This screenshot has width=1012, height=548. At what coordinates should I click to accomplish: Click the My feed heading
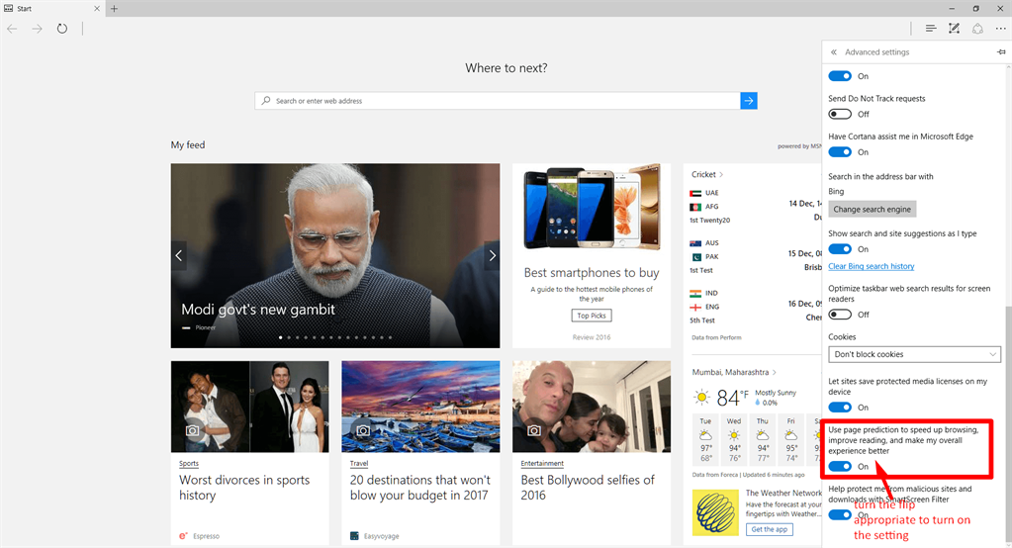coord(188,144)
